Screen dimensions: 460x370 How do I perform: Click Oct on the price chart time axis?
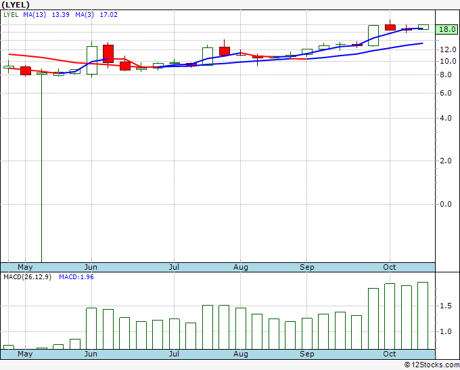coord(389,267)
